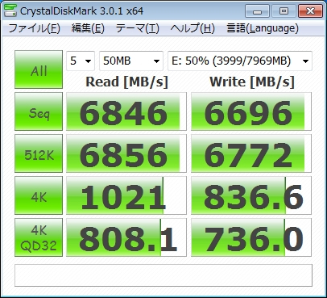
Task: Open the ファイル(F) menu
Action: pos(35,28)
